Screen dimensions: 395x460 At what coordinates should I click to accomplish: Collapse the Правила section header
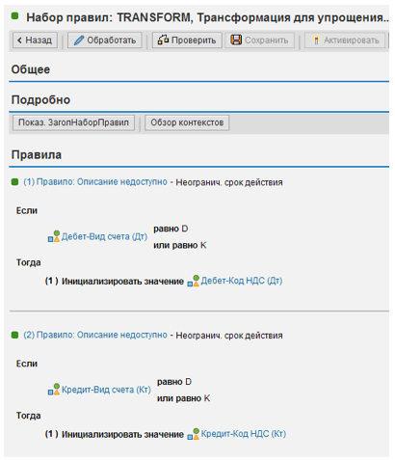click(x=37, y=154)
